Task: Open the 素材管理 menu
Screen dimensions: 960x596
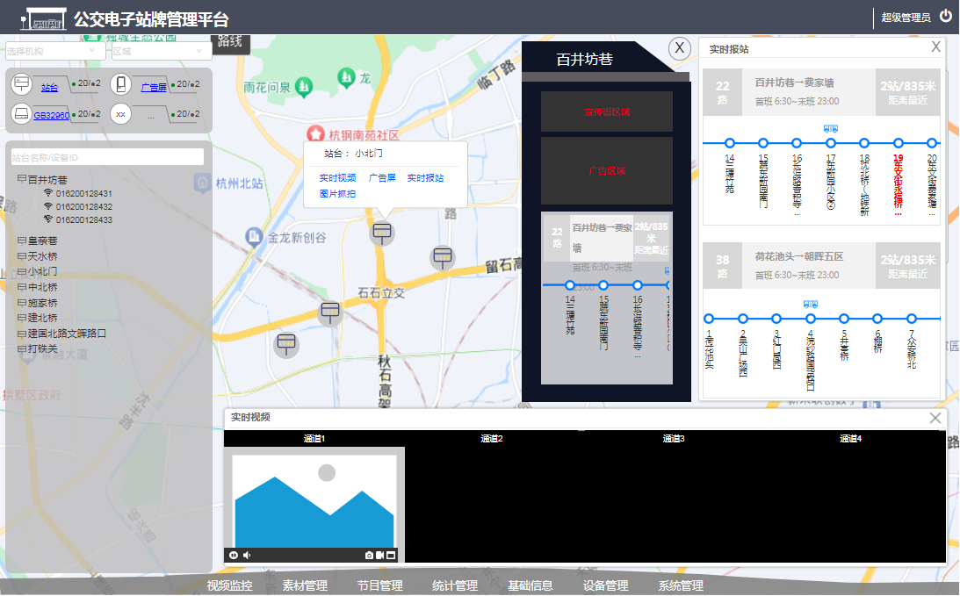Action: (x=305, y=585)
